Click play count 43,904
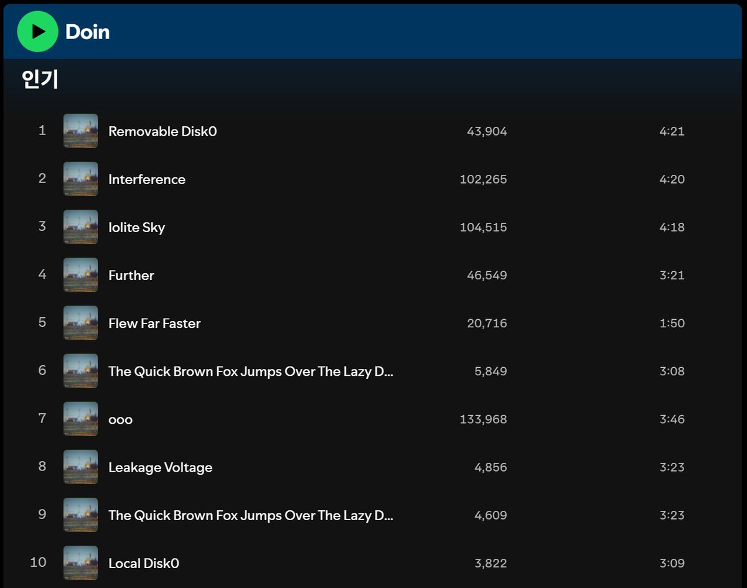 487,131
